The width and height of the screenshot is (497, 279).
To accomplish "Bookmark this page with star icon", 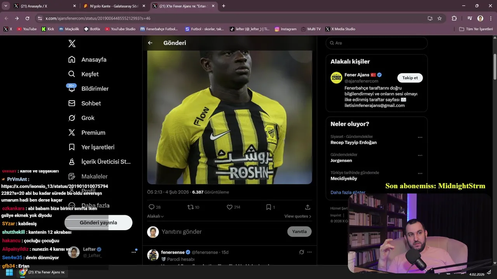I will (440, 18).
